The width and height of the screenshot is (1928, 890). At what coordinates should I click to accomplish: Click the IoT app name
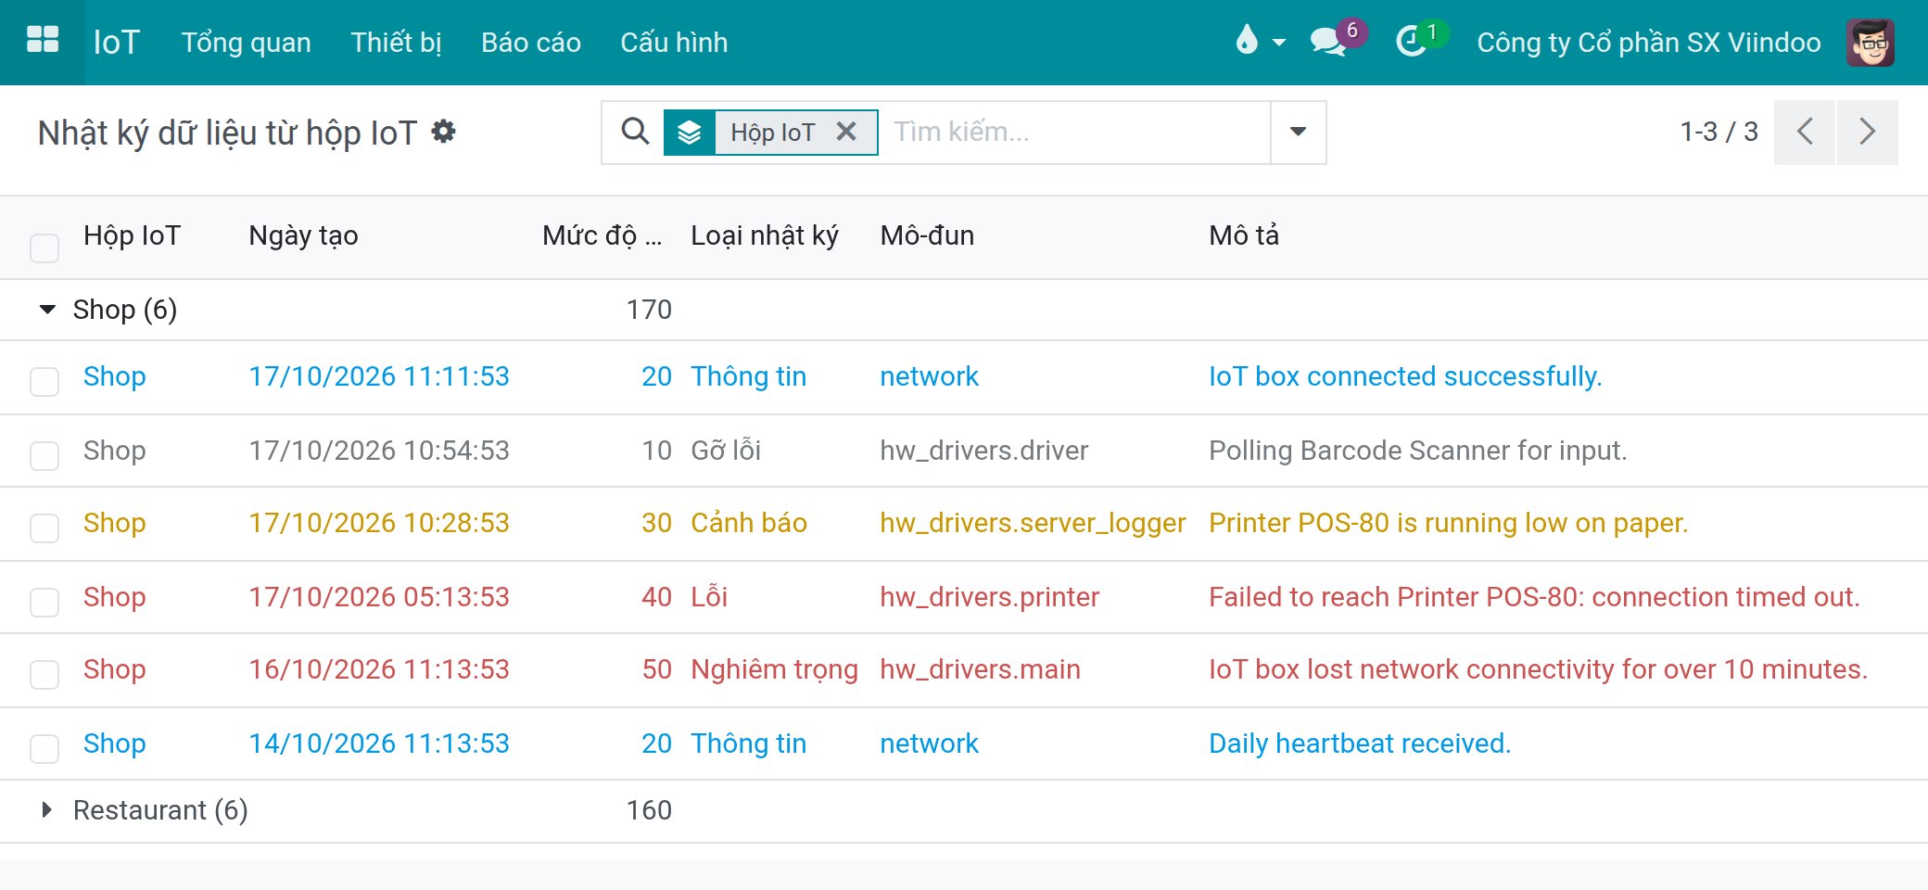(x=116, y=43)
